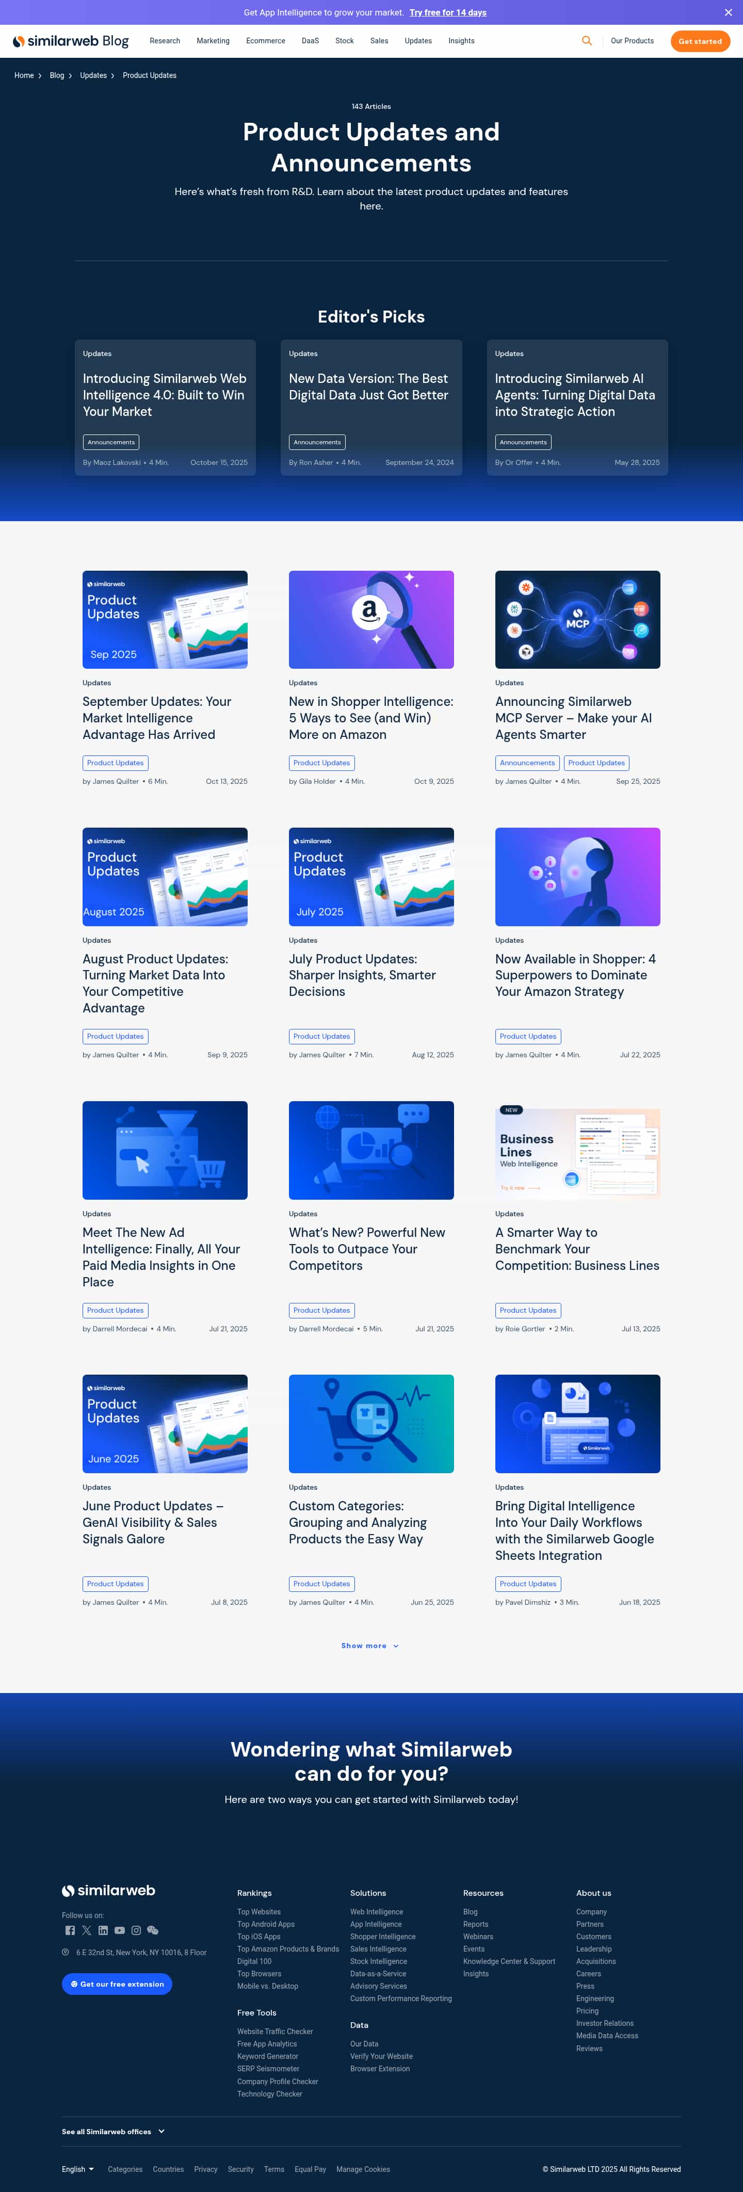Open the Google Sheets Integration article title
Viewport: 743px width, 2192px height.
(574, 1531)
